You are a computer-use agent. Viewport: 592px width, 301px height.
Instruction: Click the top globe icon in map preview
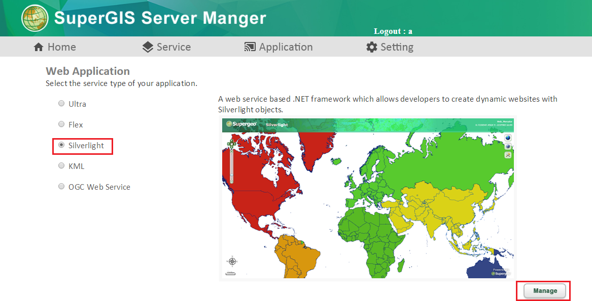[507, 138]
